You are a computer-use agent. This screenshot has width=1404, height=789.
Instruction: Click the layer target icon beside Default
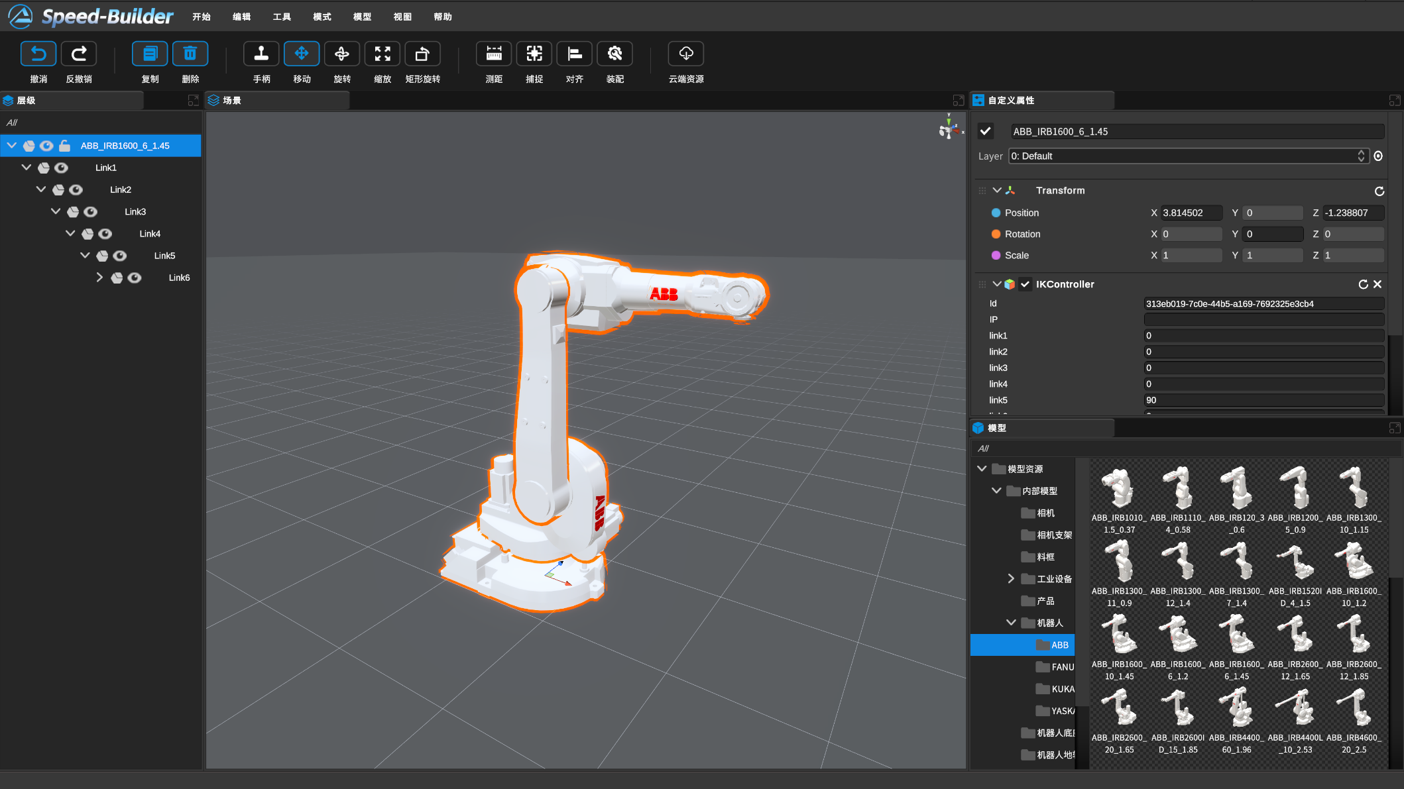point(1378,156)
